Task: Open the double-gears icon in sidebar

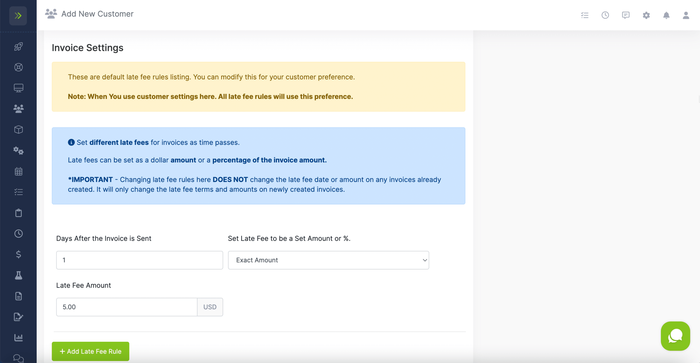Action: tap(18, 150)
